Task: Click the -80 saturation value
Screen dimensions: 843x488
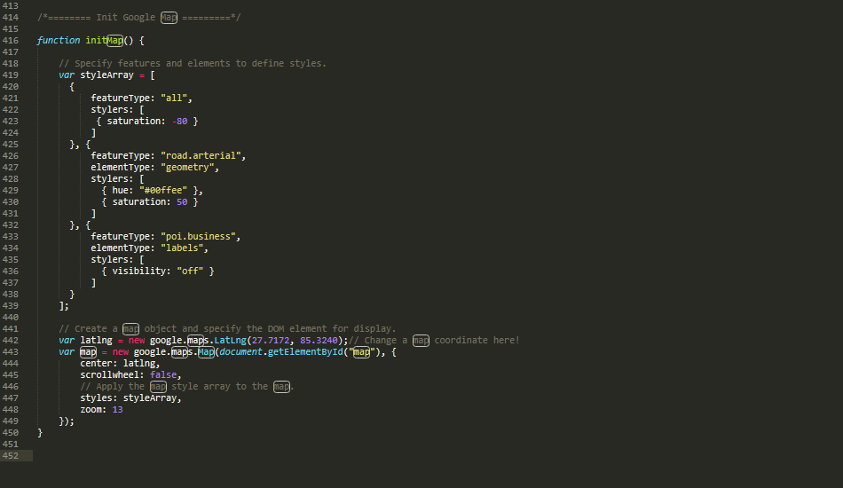Action: (179, 122)
